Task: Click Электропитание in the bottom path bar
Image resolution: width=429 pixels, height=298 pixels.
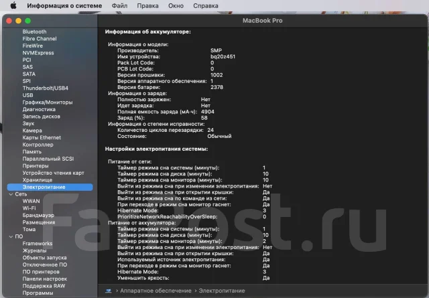Action: point(222,291)
